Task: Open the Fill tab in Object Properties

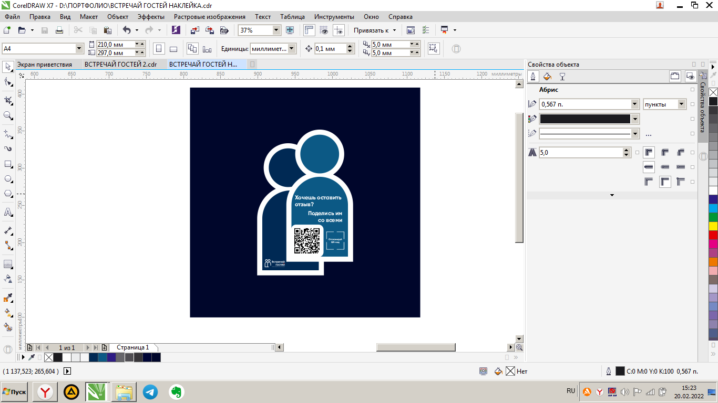Action: coord(547,77)
